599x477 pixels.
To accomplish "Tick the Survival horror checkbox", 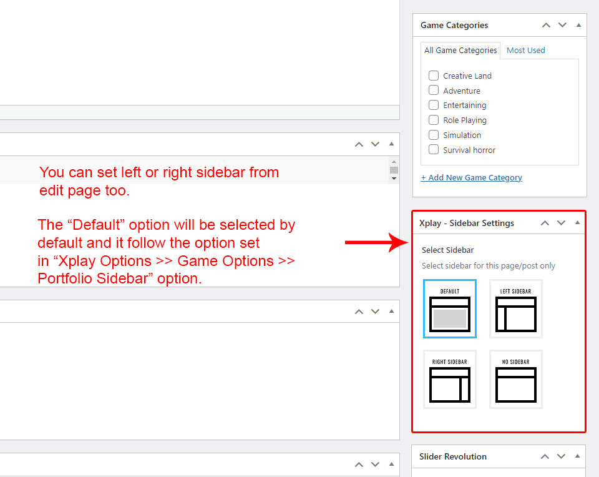I will click(434, 150).
